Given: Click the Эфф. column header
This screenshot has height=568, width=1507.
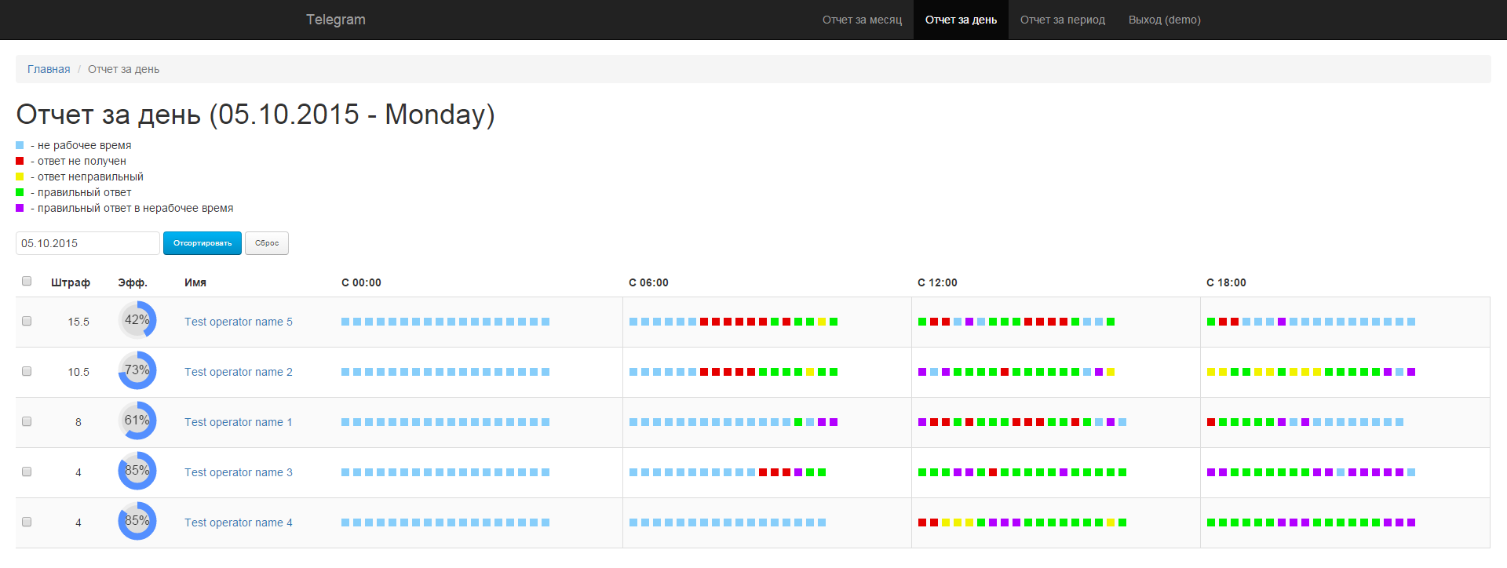Looking at the screenshot, I should [x=133, y=282].
